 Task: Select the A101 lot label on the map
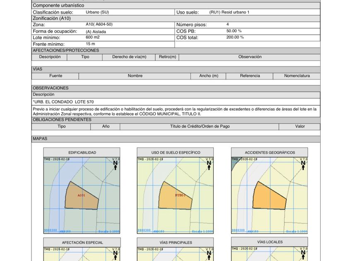[81, 195]
